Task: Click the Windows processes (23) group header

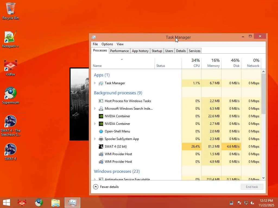Action: click(x=117, y=171)
